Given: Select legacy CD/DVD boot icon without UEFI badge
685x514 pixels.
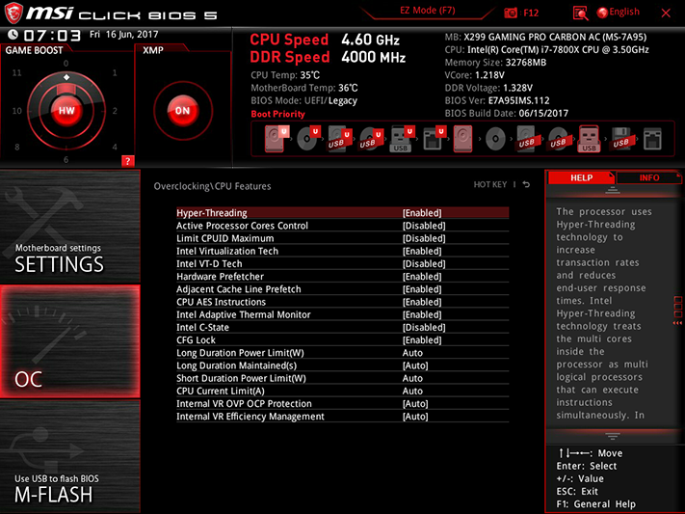Looking at the screenshot, I should click(495, 139).
